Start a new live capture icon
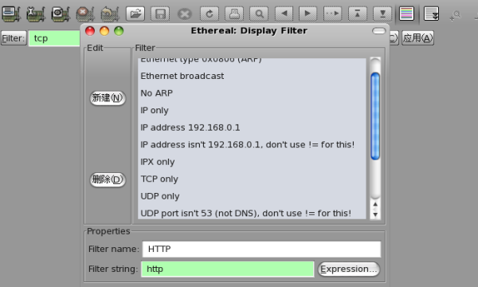 pos(61,14)
